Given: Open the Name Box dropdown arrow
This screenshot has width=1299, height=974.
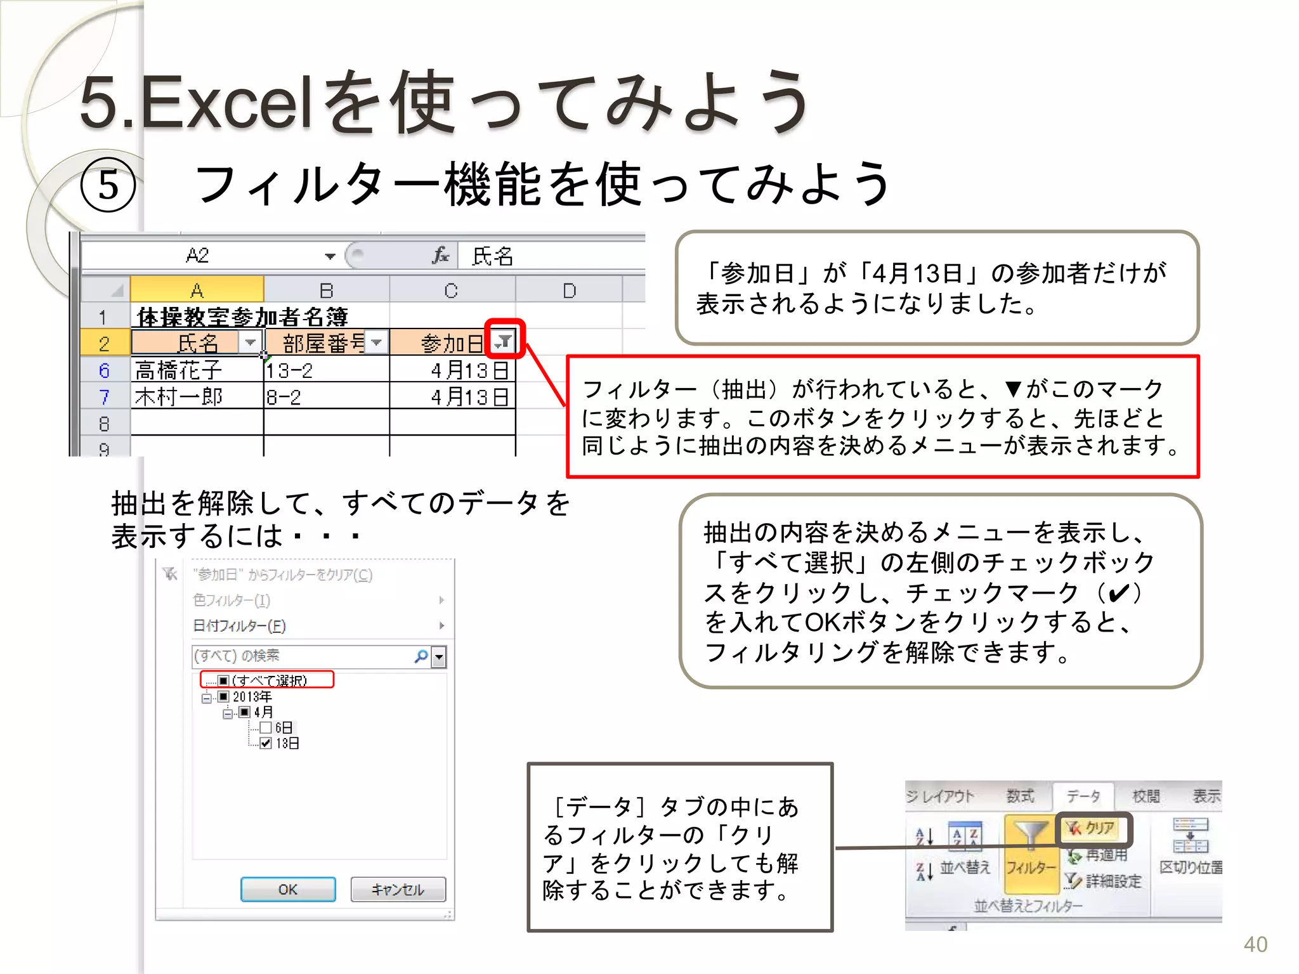Looking at the screenshot, I should point(330,256).
